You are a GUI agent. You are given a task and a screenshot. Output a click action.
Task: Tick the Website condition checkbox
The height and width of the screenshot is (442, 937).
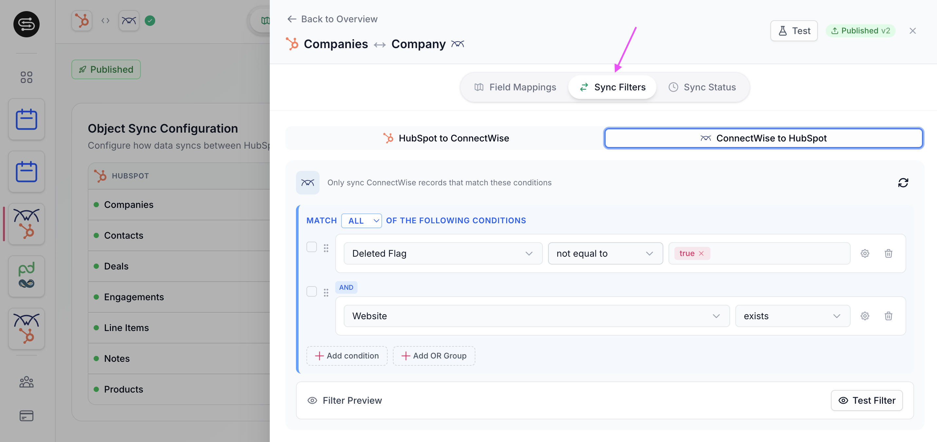coord(312,291)
